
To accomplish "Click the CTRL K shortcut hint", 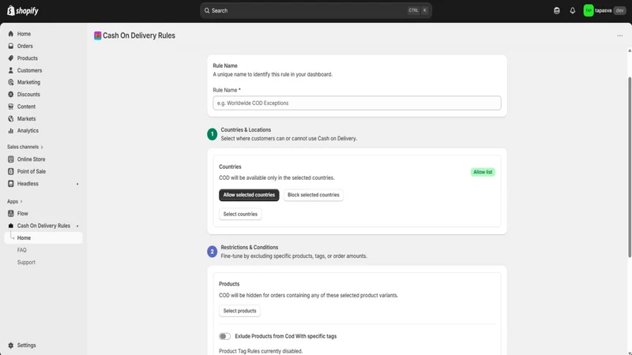I will click(418, 10).
